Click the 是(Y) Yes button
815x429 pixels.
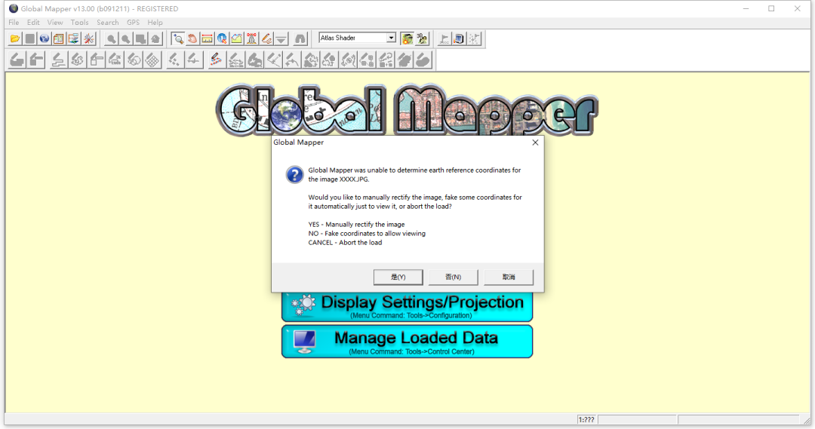pyautogui.click(x=398, y=277)
